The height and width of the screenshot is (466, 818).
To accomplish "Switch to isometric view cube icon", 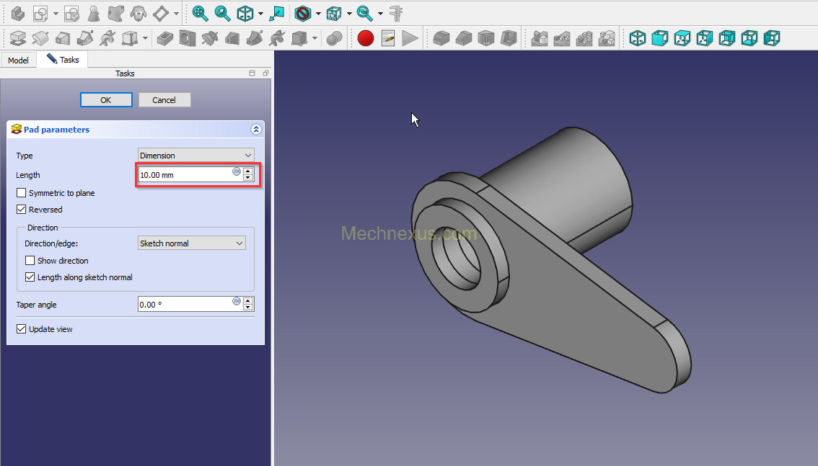I will point(638,38).
